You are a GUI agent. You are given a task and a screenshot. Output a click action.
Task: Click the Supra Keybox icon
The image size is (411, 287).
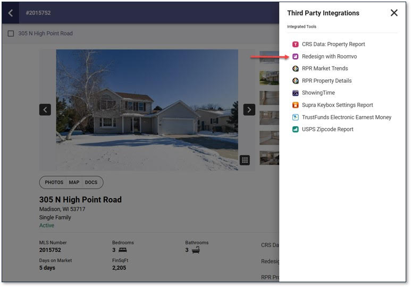pyautogui.click(x=296, y=105)
